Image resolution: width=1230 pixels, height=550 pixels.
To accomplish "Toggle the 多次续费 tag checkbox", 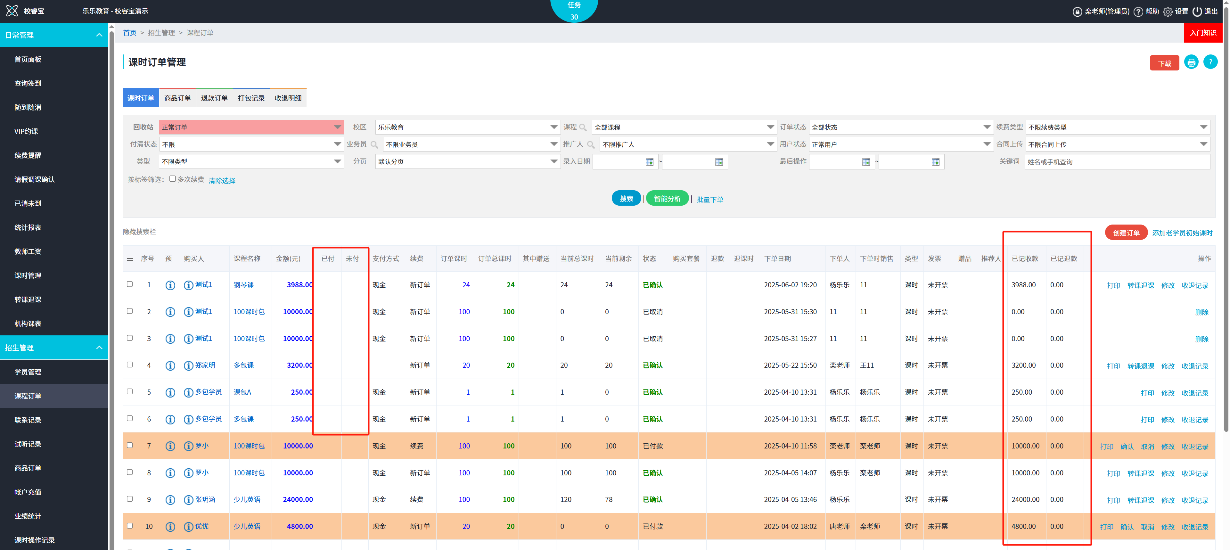I will tap(172, 179).
